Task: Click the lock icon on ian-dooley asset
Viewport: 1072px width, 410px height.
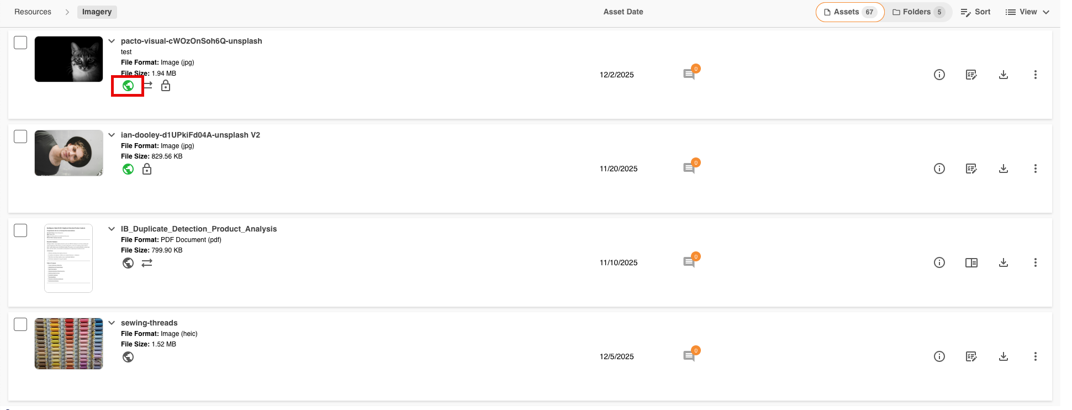Action: tap(147, 169)
